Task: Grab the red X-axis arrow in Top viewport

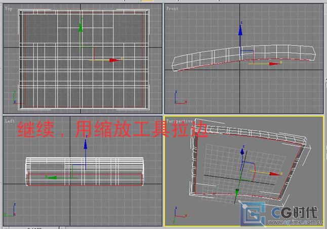Action: pos(114,60)
